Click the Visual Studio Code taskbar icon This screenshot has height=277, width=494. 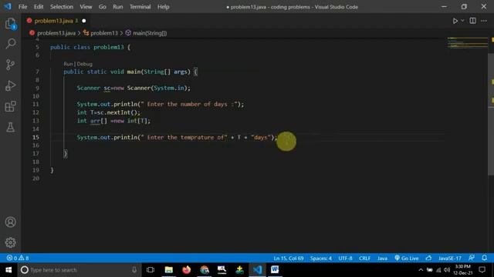[257, 270]
